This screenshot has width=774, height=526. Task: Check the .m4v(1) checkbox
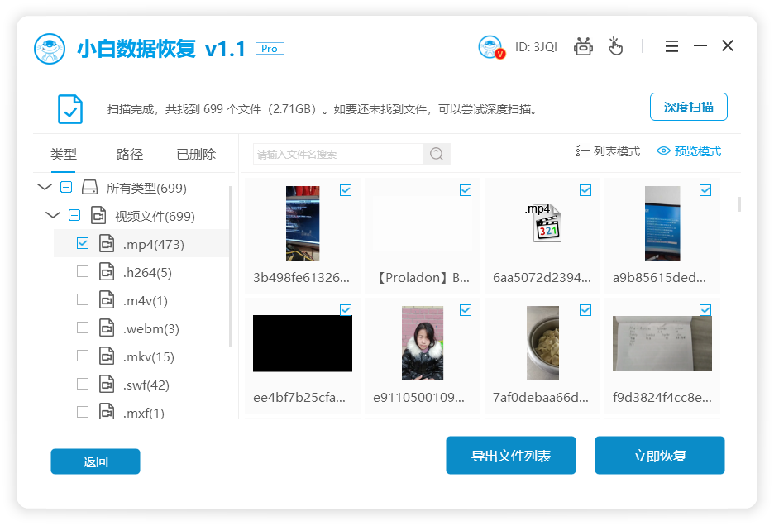coord(83,299)
